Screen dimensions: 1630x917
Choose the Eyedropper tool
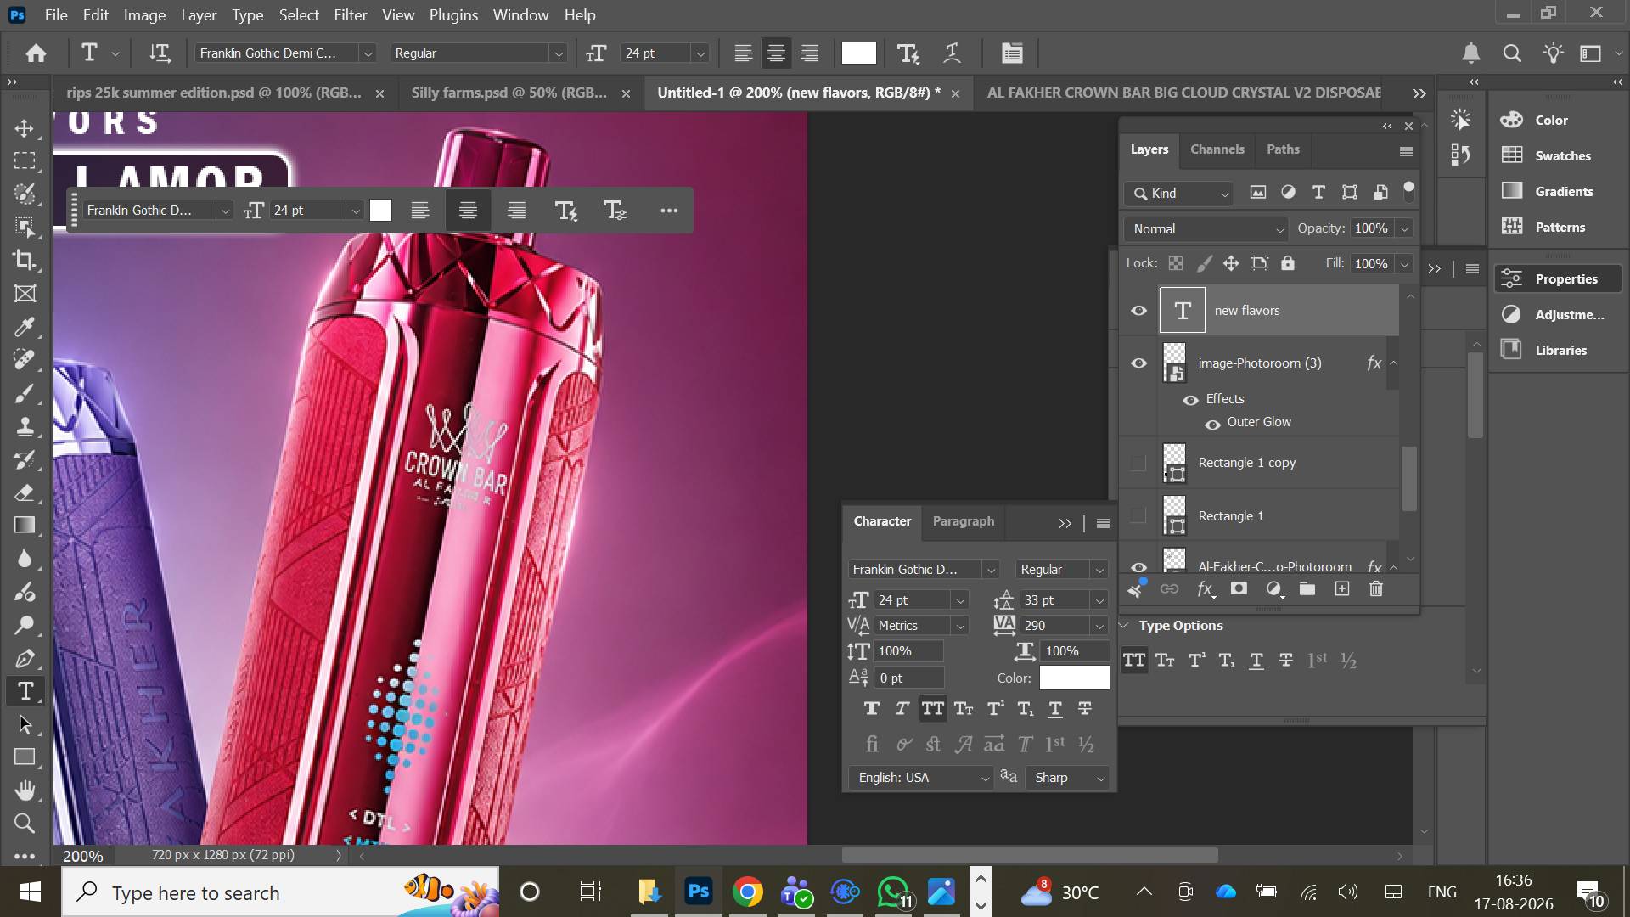point(25,326)
